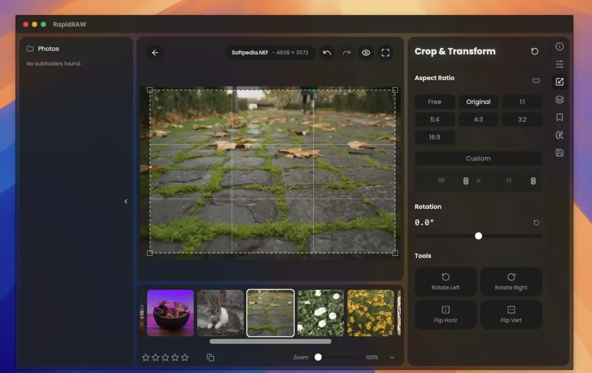This screenshot has height=373, width=592.
Task: Adjust the width stepper arrows
Action: (x=466, y=181)
